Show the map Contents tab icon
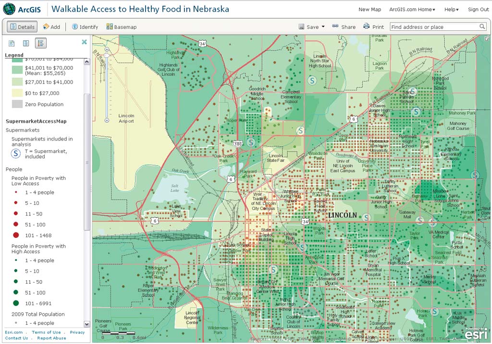This screenshot has height=344, width=492. [x=26, y=43]
